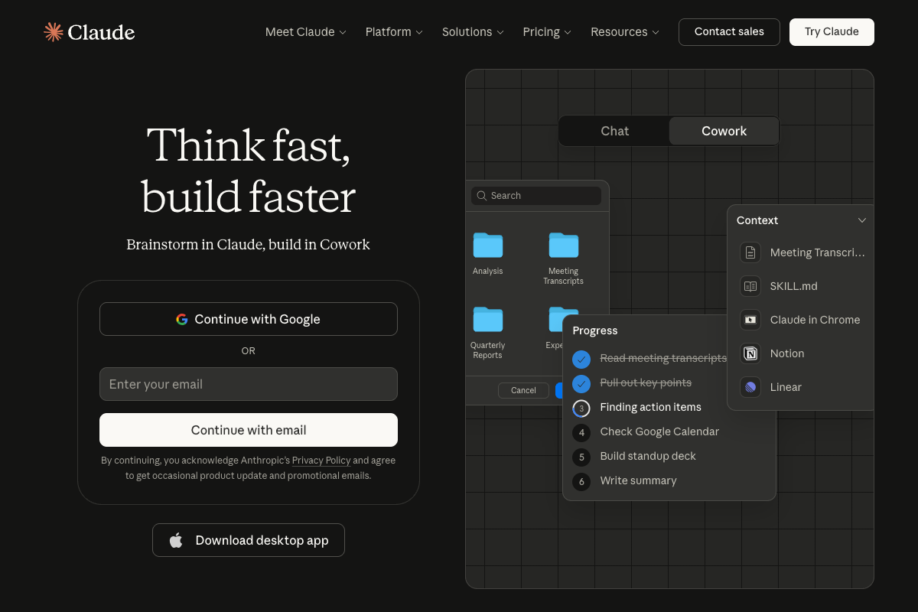Toggle the Read meeting transcripts checkmark
This screenshot has height=612, width=918.
581,359
